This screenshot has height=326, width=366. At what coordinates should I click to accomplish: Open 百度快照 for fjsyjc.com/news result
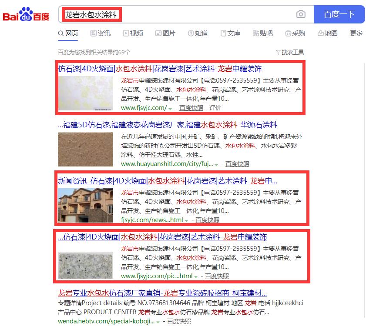coord(208,220)
